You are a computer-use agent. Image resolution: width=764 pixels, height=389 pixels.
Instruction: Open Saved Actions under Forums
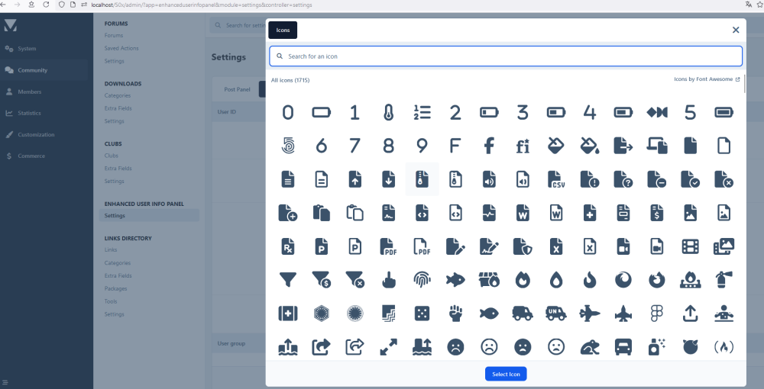tap(121, 48)
